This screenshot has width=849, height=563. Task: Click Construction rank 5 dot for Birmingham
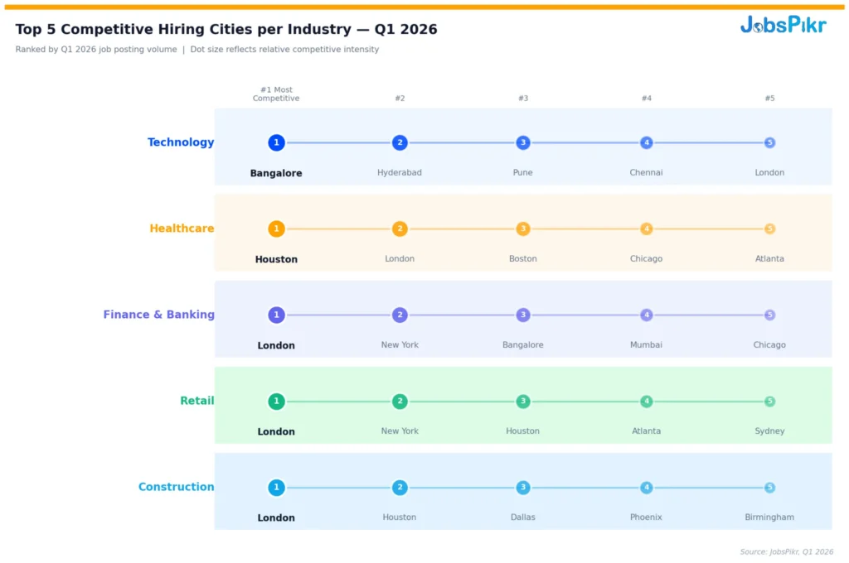(x=769, y=487)
